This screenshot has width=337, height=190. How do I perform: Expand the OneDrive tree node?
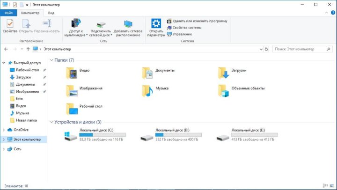coord(4,130)
